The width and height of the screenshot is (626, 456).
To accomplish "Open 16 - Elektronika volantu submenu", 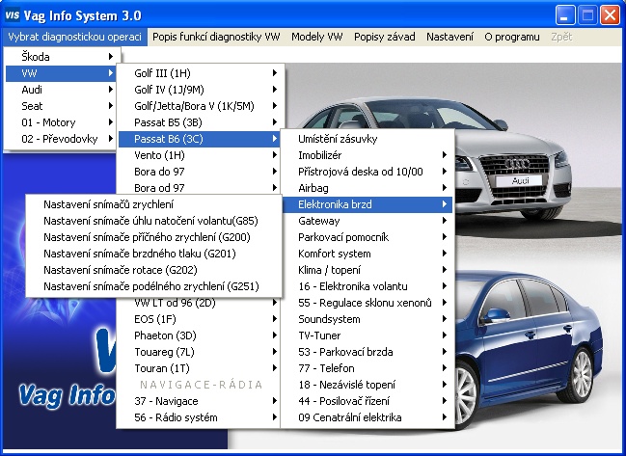I will [367, 285].
